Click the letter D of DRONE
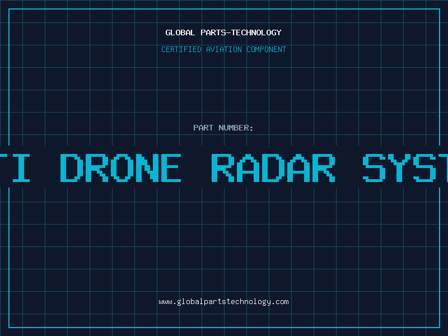Viewport: 448px width, 336px height. coord(72,168)
